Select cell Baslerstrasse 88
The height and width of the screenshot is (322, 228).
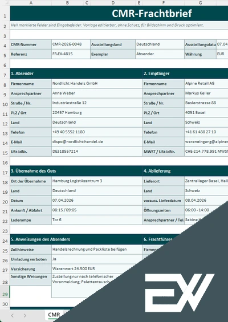tap(206, 103)
